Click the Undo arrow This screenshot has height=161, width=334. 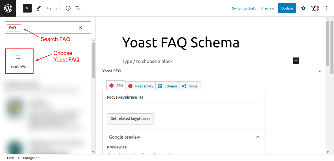[48, 8]
